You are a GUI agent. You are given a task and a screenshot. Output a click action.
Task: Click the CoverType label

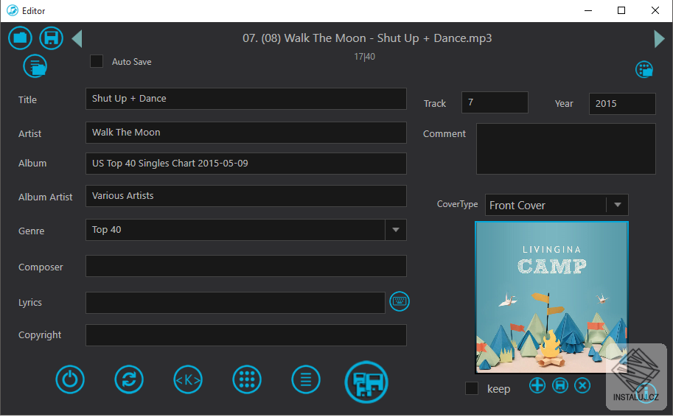pyautogui.click(x=457, y=205)
